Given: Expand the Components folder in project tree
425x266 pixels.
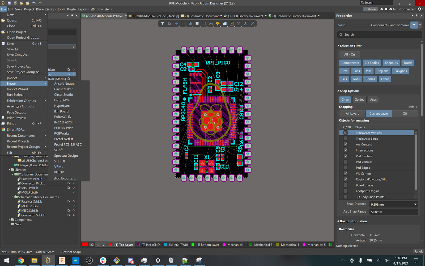Looking at the screenshot, I should tap(9, 220).
